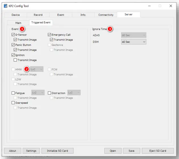The height and width of the screenshot is (159, 179).
Task: Enable the Fatigue event checkbox
Action: (x=13, y=93)
